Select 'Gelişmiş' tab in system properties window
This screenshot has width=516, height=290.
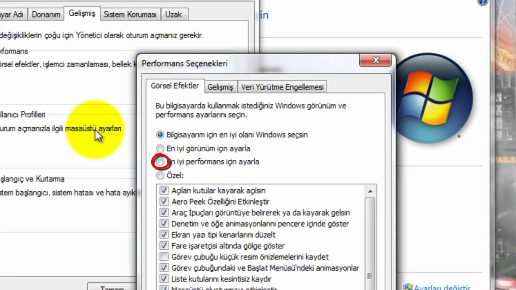pyautogui.click(x=82, y=13)
